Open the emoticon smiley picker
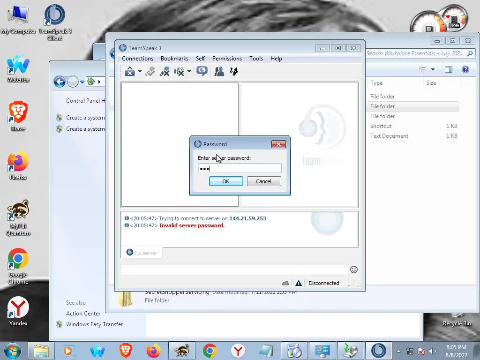 click(354, 270)
